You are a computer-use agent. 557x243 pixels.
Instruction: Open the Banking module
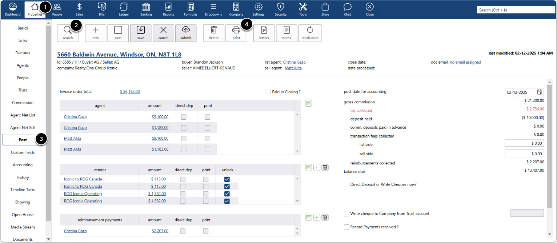tap(146, 9)
